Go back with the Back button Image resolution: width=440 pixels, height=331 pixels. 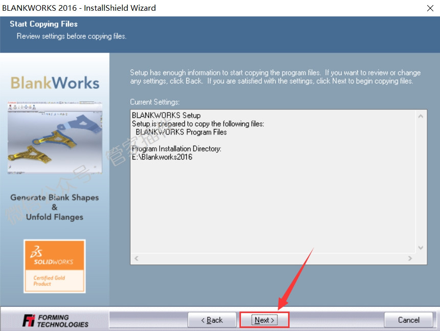212,320
